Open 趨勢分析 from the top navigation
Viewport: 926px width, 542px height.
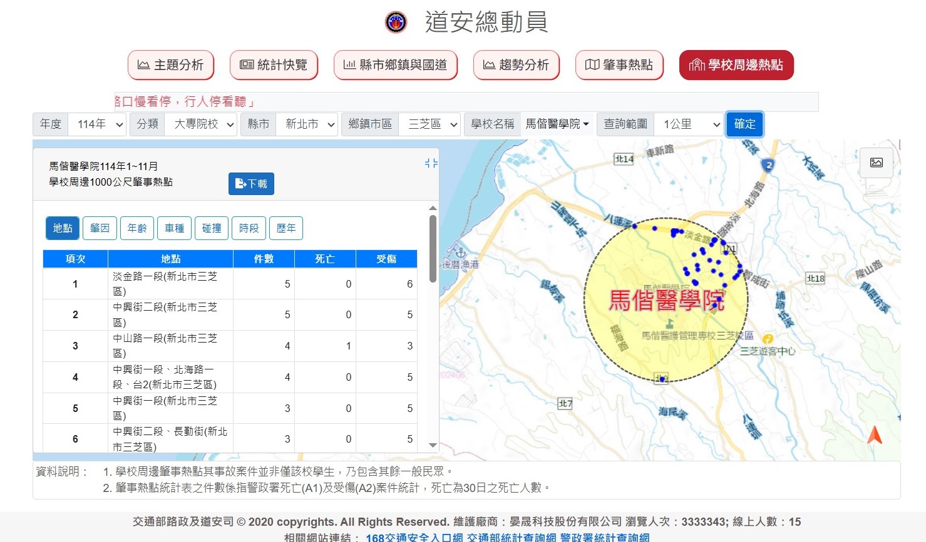pyautogui.click(x=517, y=64)
